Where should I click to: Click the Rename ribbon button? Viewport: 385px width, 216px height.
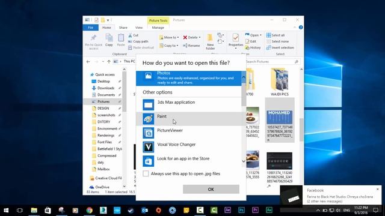point(191,46)
